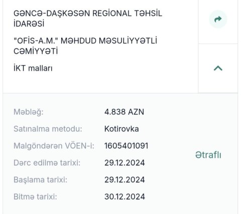Select the supplier VÖEN number 1605401091
This screenshot has width=246, height=214.
click(x=127, y=146)
